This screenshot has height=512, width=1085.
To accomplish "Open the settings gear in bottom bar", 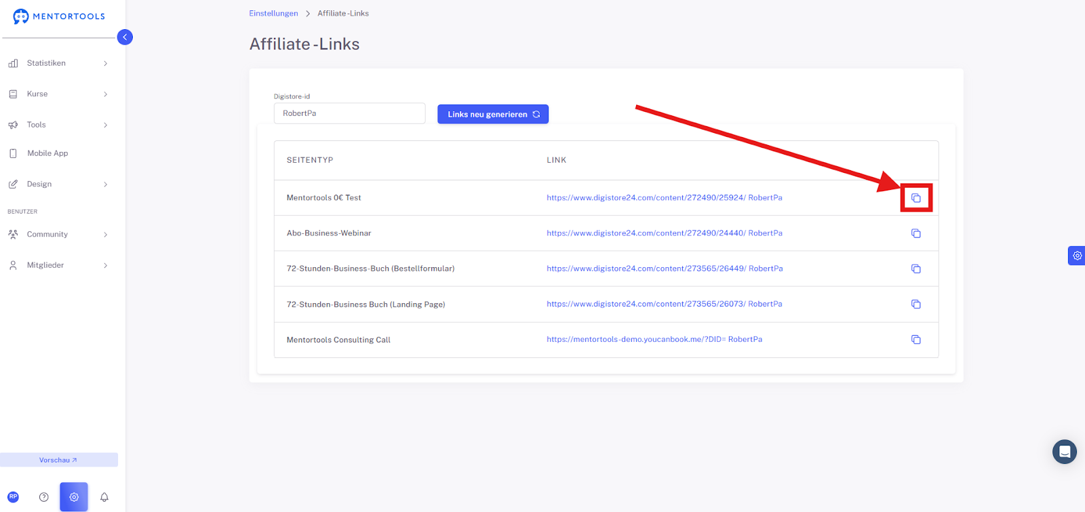I will (74, 497).
